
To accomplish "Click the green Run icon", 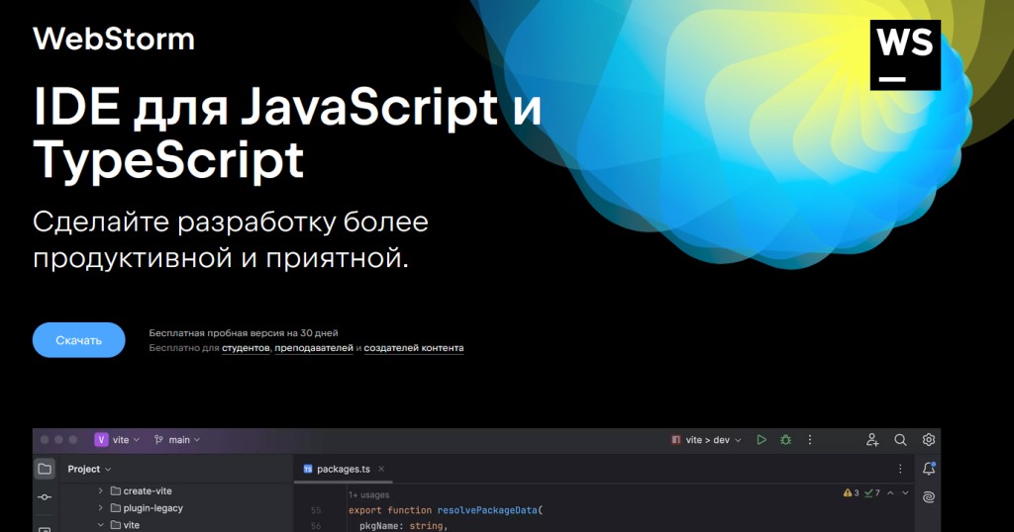I will 761,440.
